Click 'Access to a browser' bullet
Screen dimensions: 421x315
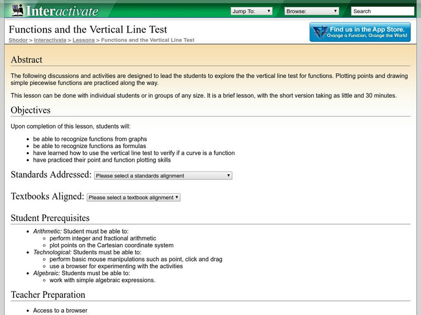[x=60, y=310]
